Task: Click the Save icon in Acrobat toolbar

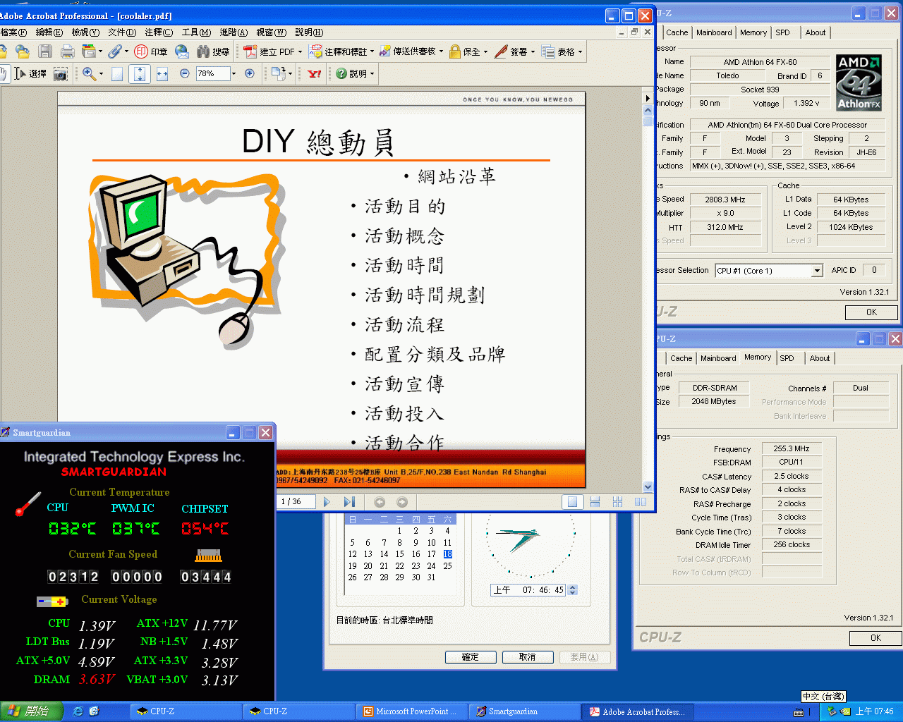Action: tap(45, 51)
